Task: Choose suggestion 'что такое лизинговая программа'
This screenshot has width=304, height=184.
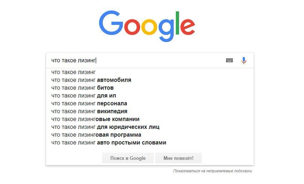Action: pyautogui.click(x=96, y=135)
